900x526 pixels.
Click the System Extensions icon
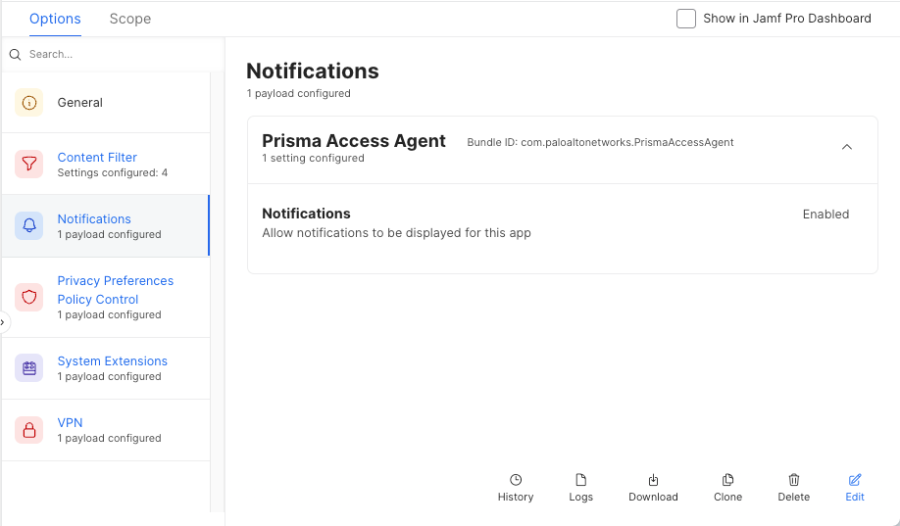(28, 368)
